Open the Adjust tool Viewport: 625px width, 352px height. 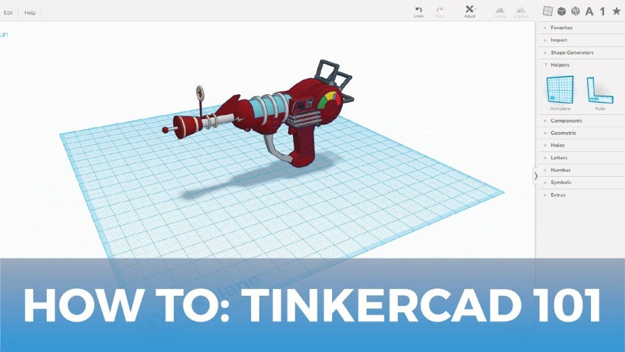click(469, 10)
